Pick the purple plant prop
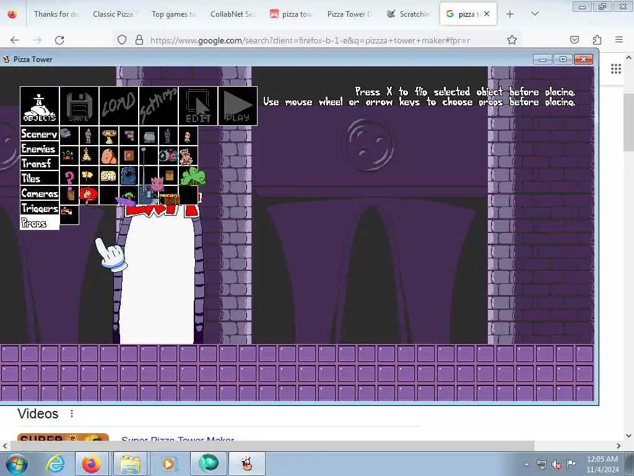The width and height of the screenshot is (634, 476). 128,198
